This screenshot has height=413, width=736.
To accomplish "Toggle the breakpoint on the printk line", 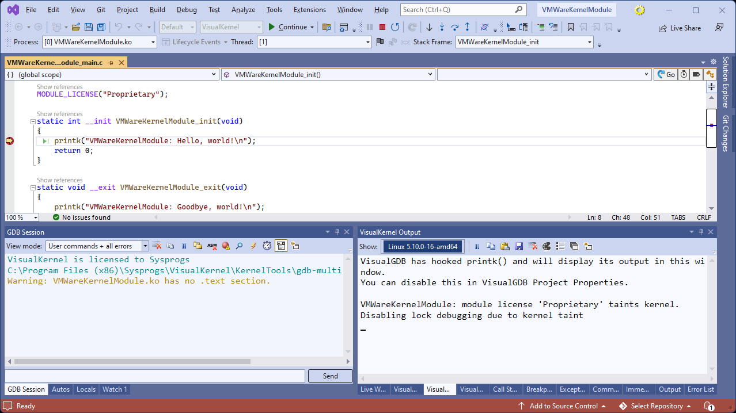I will [x=9, y=141].
